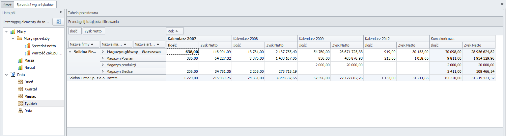The height and width of the screenshot is (136, 506).
Task: Expand the Magazyn Poznań row
Action: pos(103,58)
